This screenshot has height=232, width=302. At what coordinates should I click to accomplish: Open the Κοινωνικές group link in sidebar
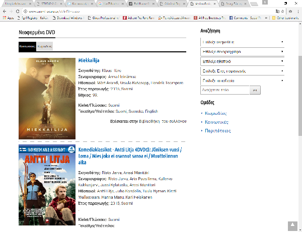click(216, 122)
